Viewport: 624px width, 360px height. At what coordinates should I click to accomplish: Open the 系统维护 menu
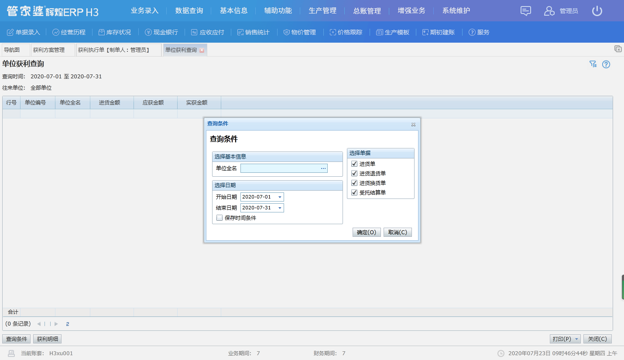pyautogui.click(x=456, y=11)
